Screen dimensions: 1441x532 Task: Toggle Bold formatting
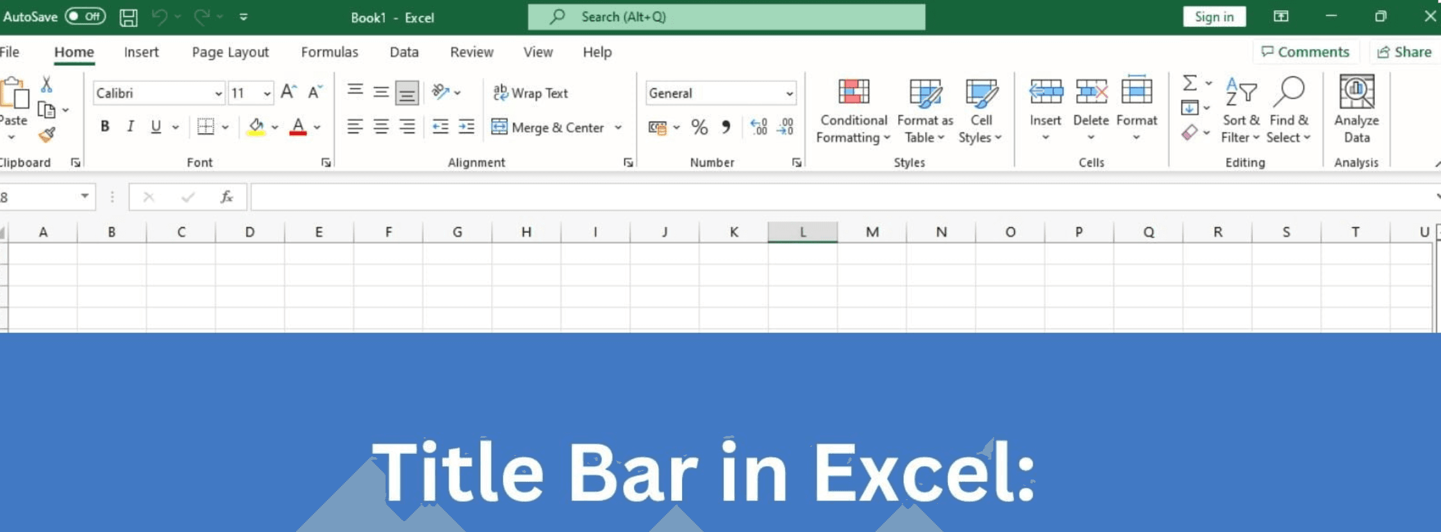104,127
